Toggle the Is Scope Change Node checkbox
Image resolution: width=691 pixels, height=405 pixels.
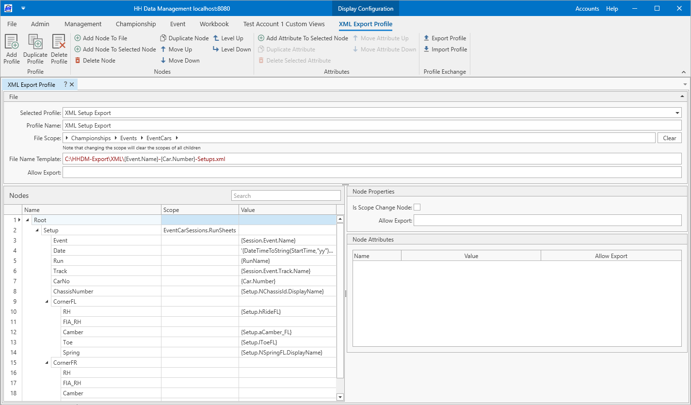pos(417,208)
